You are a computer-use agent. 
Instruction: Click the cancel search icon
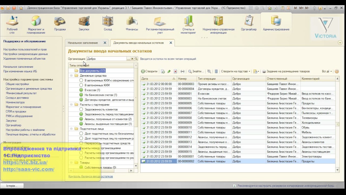[x=209, y=71]
